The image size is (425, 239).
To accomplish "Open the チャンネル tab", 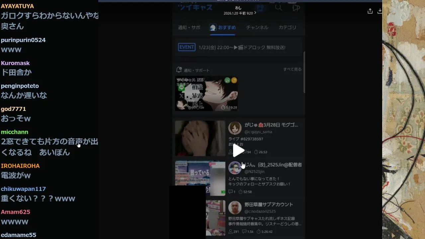I will [x=257, y=28].
